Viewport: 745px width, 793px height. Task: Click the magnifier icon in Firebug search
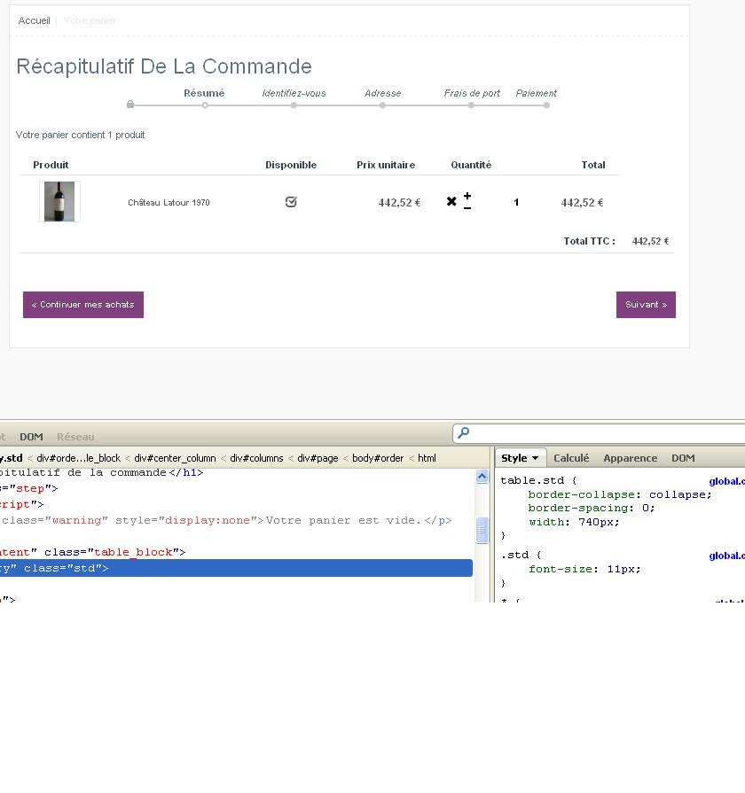[463, 433]
